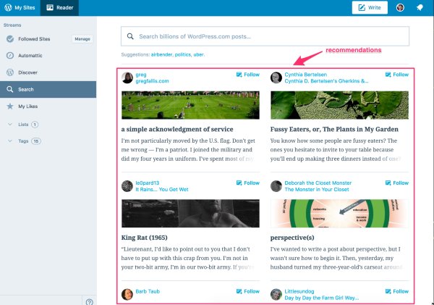
Task: Open the help question mark icon
Action: click(90, 302)
